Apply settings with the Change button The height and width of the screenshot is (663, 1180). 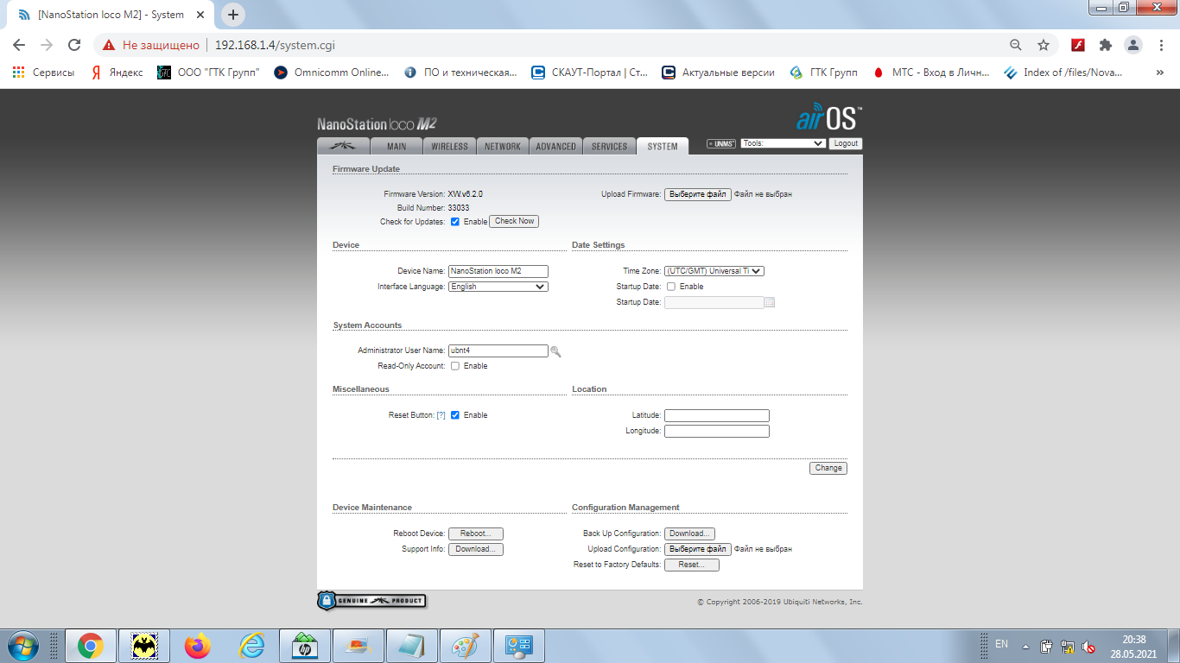coord(828,468)
